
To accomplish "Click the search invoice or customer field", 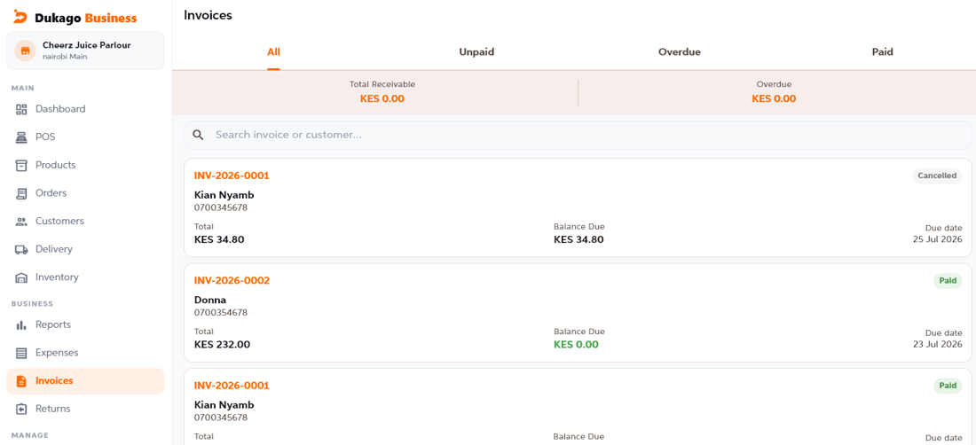I will [578, 135].
